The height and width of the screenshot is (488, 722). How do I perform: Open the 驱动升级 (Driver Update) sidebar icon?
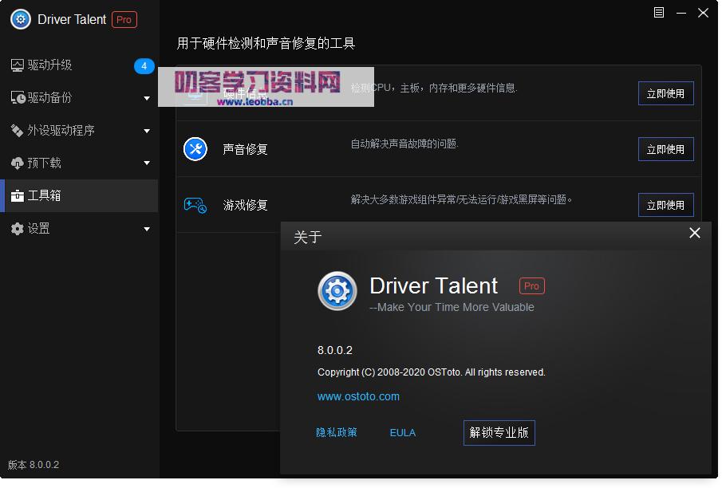19,65
